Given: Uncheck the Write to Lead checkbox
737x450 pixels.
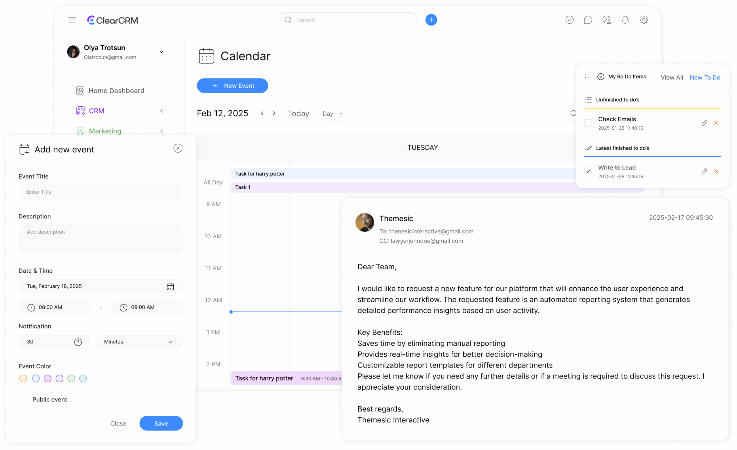Looking at the screenshot, I should click(x=588, y=171).
